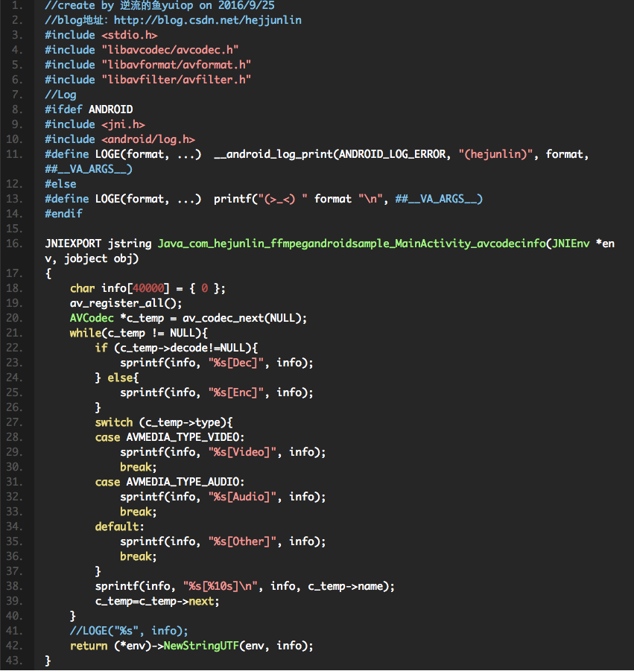Click 'av_codec_next(NULL);' call
This screenshot has width=634, height=671.
[245, 318]
